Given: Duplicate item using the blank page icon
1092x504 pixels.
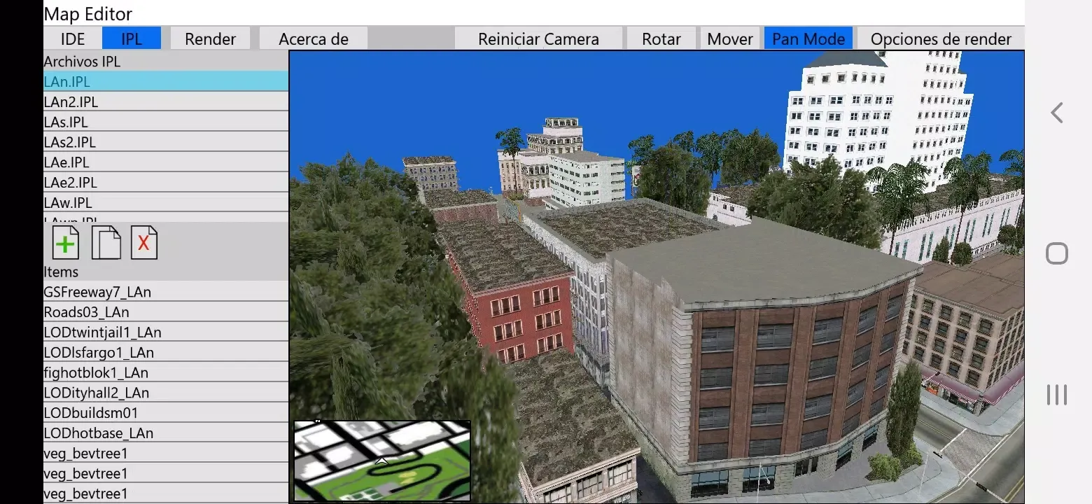Looking at the screenshot, I should pyautogui.click(x=106, y=243).
